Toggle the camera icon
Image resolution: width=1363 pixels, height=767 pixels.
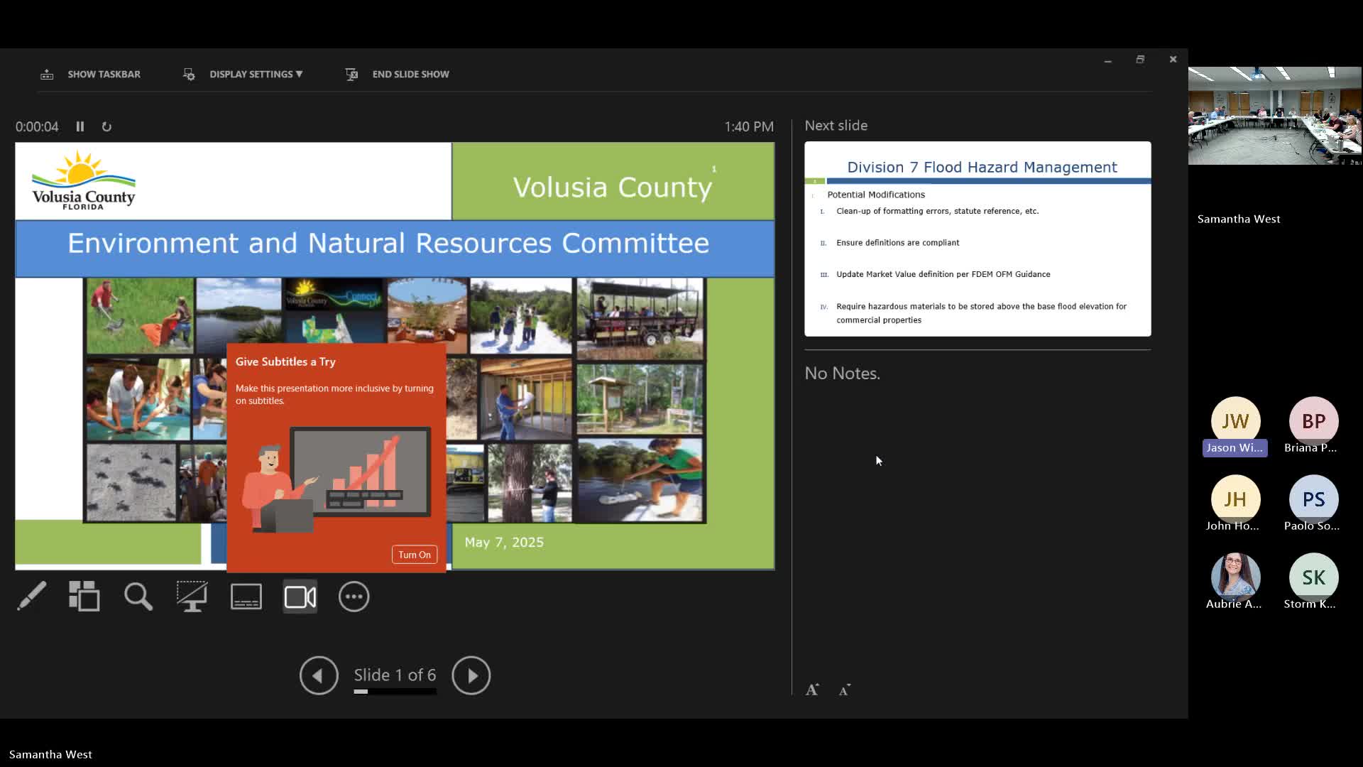pyautogui.click(x=300, y=597)
